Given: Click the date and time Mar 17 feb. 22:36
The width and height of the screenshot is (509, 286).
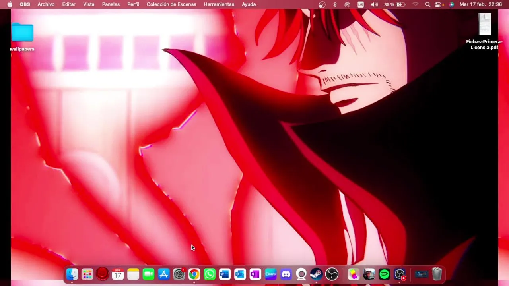Looking at the screenshot, I should click(x=480, y=4).
